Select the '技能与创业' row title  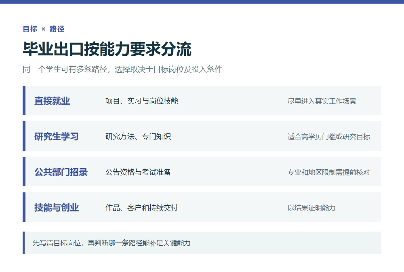pos(57,208)
